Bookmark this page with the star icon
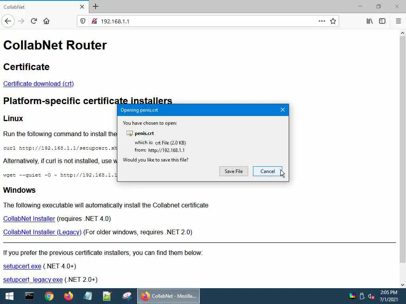Screen dimensions: 406x304 pyautogui.click(x=333, y=21)
